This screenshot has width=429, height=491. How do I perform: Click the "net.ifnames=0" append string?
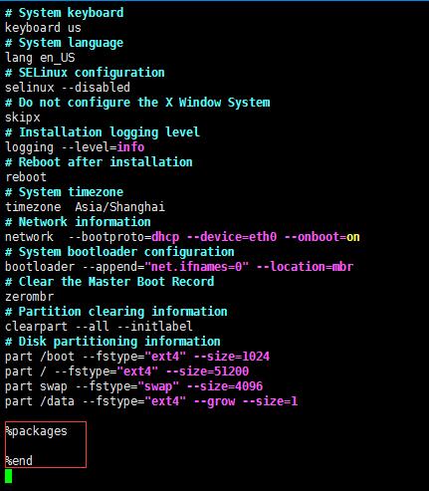click(x=196, y=267)
